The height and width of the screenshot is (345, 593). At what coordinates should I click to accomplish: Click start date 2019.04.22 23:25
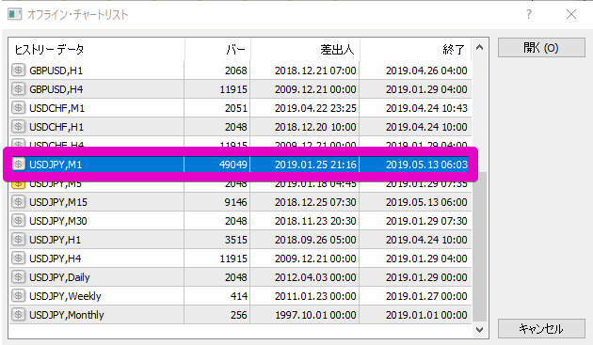click(x=315, y=108)
